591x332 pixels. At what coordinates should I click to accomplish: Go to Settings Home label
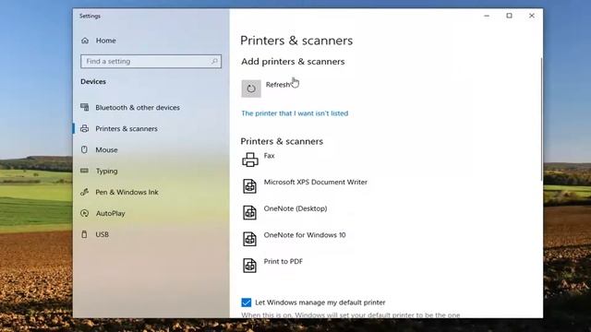105,41
